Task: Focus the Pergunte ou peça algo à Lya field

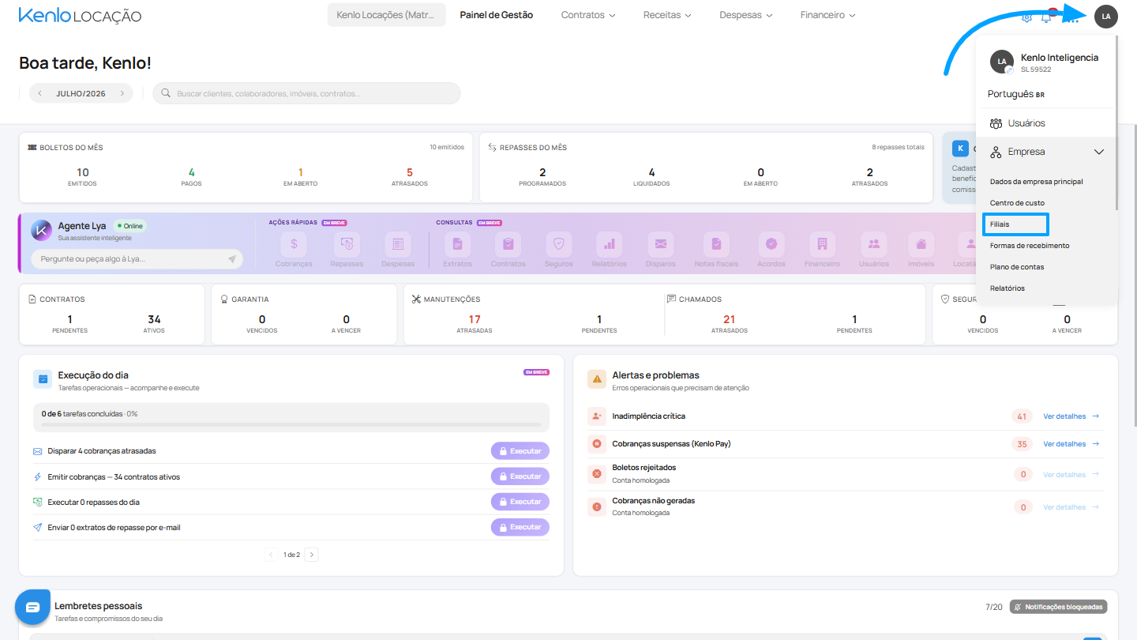Action: tap(137, 259)
